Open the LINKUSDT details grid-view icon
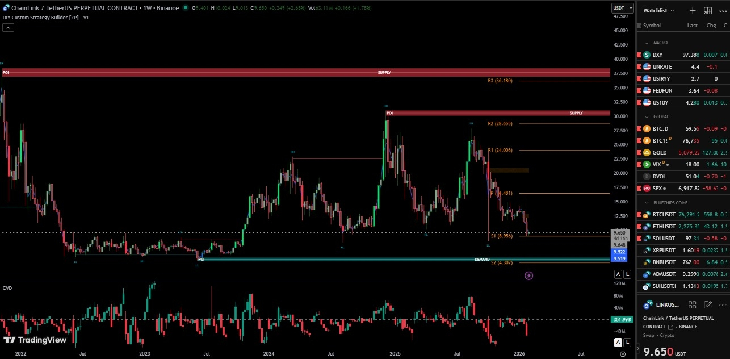Screen dimensions: 730x359 [692, 305]
